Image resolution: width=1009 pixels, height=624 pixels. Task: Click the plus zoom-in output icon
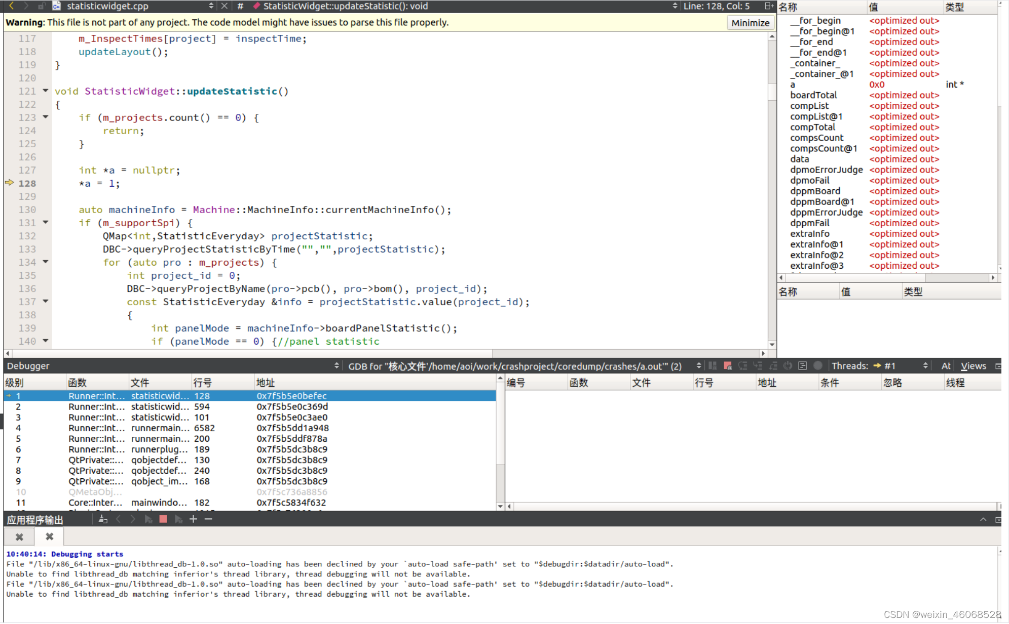pos(193,519)
